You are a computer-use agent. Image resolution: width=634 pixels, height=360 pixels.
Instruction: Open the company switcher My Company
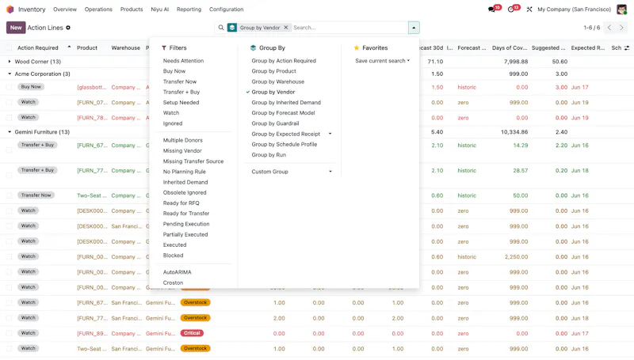(574, 9)
